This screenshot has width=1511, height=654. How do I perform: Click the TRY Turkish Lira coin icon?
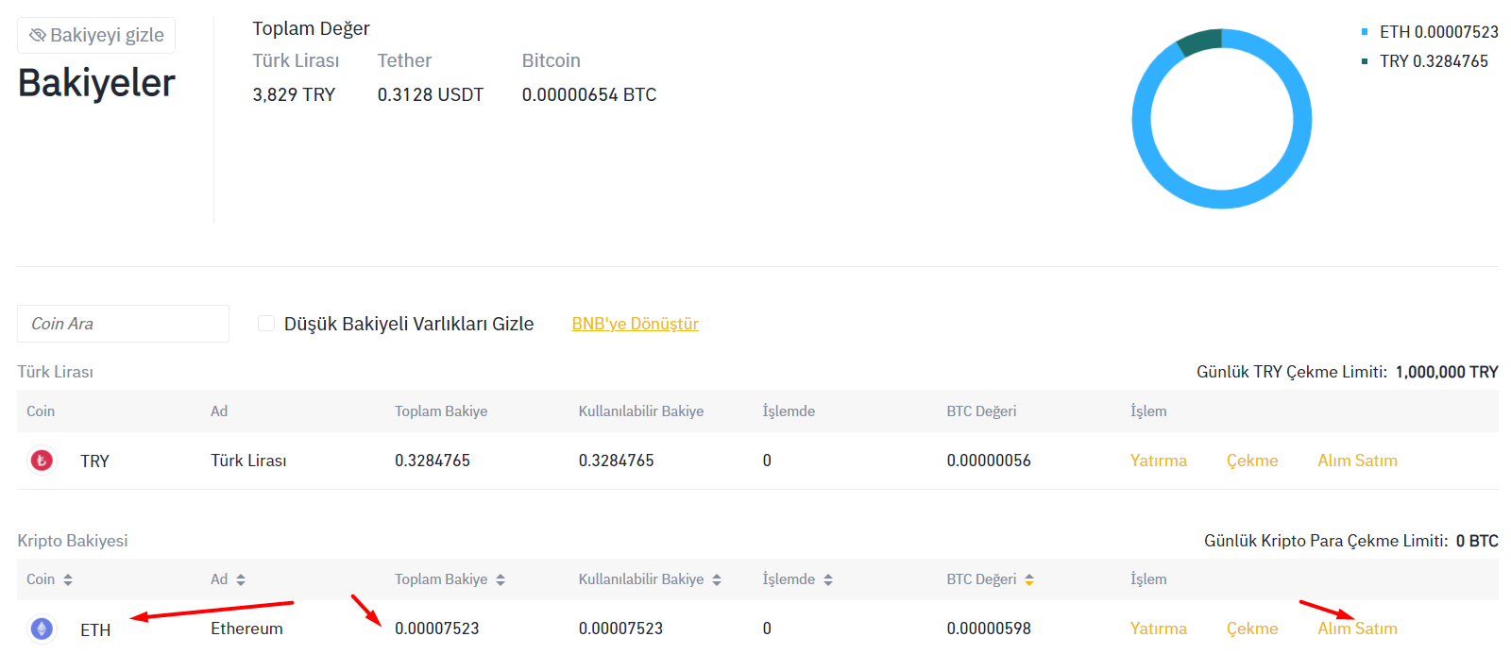click(x=42, y=461)
